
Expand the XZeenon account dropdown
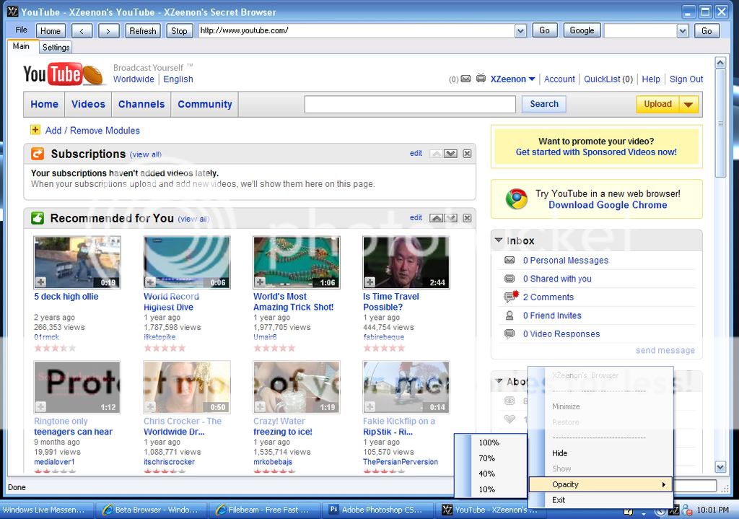(x=532, y=79)
